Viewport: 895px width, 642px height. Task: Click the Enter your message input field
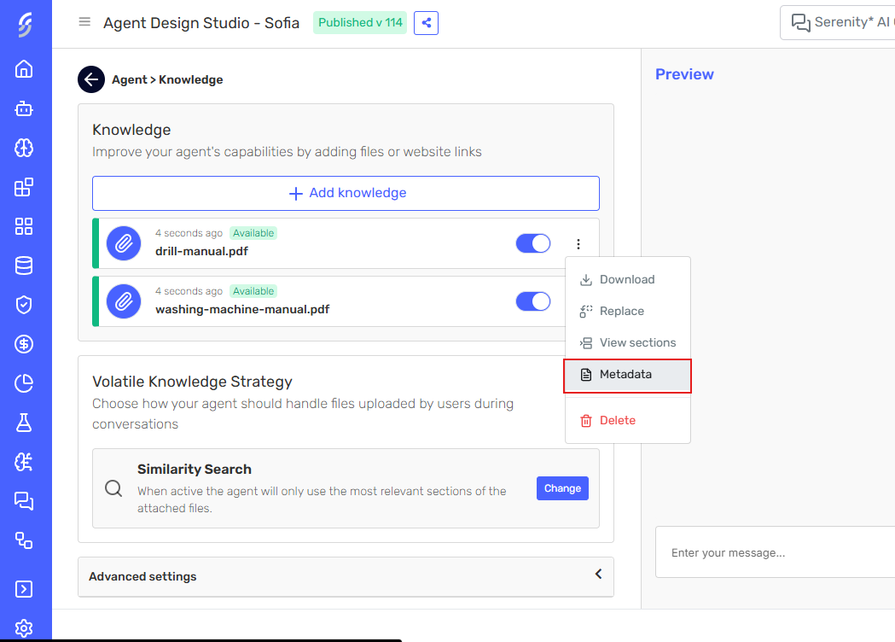point(776,552)
